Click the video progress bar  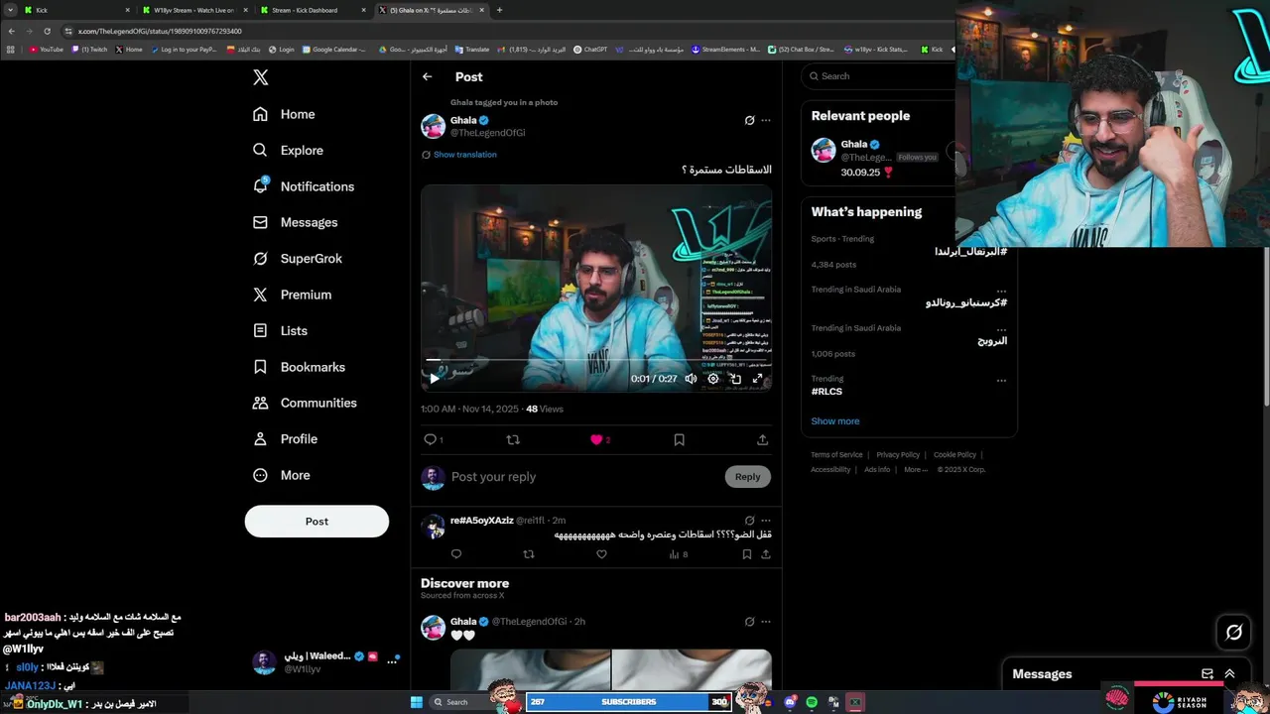(596, 360)
